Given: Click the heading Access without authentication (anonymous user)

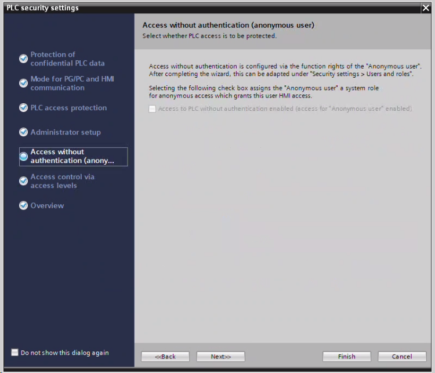Looking at the screenshot, I should point(229,26).
